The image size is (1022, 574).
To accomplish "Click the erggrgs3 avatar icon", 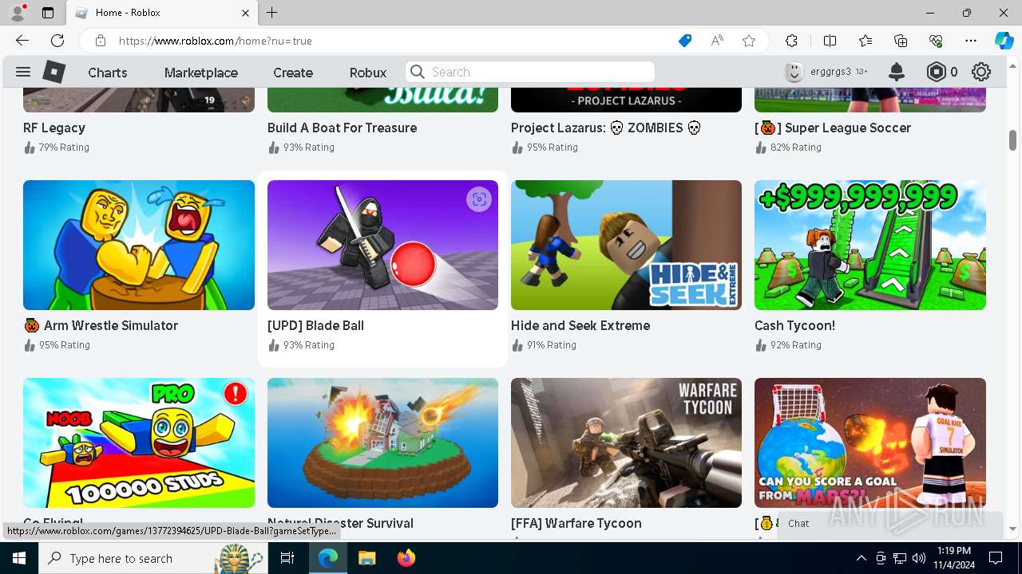I will (794, 72).
